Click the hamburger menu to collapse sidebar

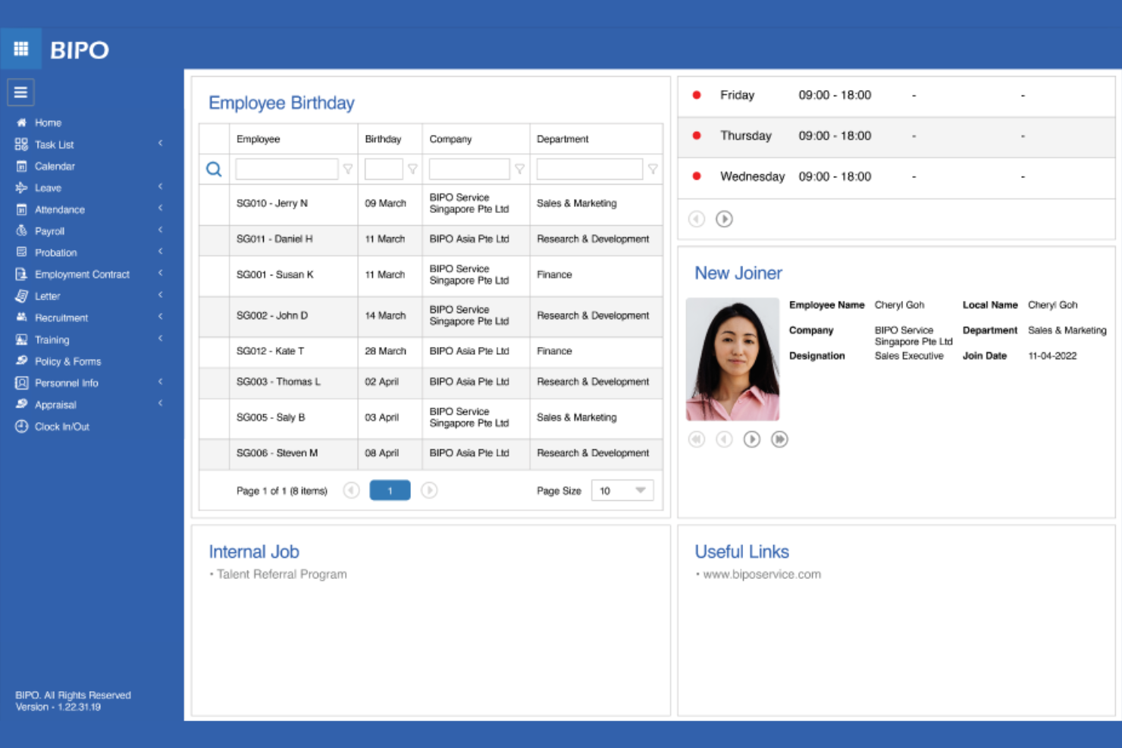20,91
